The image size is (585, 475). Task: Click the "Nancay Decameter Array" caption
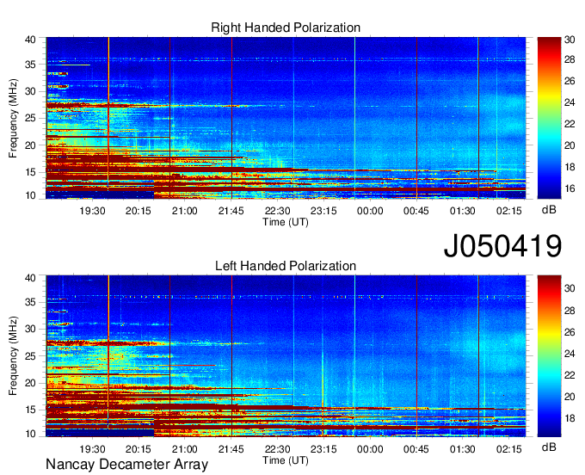[126, 465]
